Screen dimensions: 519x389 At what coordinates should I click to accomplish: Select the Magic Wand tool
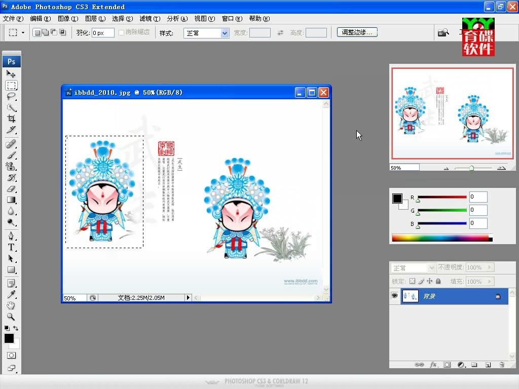[x=11, y=108]
